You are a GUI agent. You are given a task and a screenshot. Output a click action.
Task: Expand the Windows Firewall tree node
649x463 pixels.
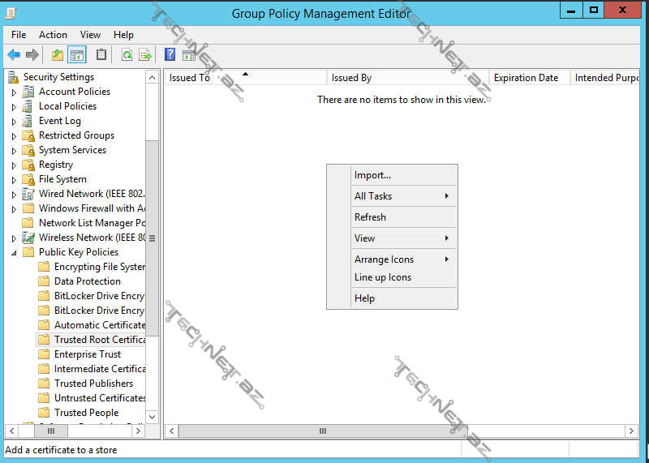coord(14,209)
